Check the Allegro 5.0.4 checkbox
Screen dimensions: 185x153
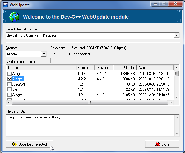click(x=9, y=74)
